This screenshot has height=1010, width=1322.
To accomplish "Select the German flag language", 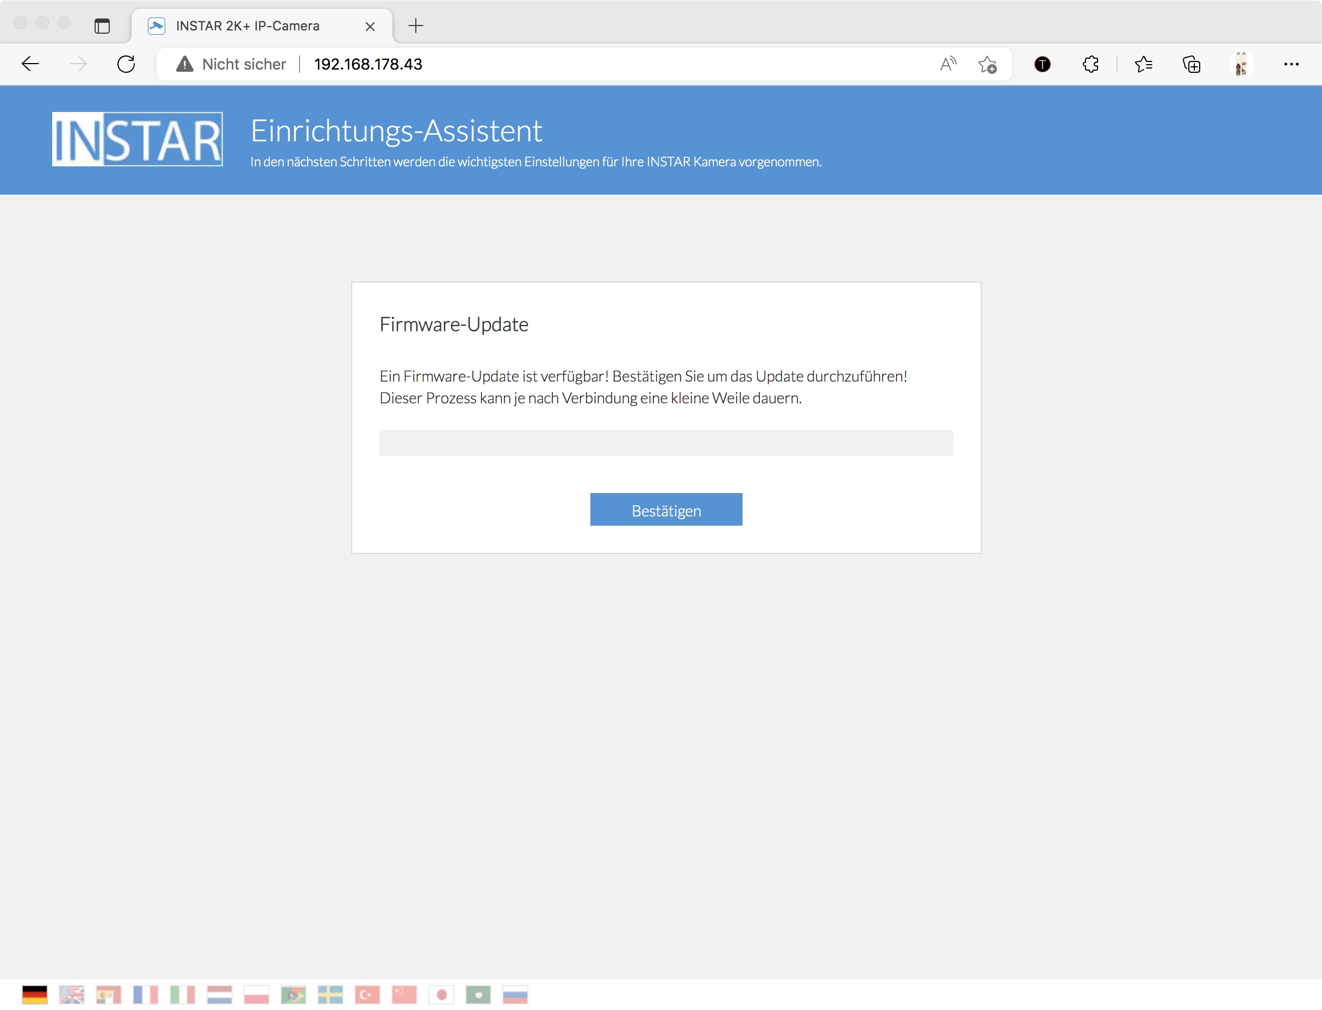I will (x=35, y=994).
